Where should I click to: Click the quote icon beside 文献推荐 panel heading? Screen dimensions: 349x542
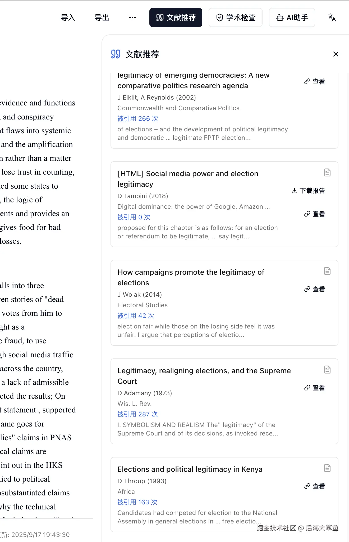click(x=116, y=54)
